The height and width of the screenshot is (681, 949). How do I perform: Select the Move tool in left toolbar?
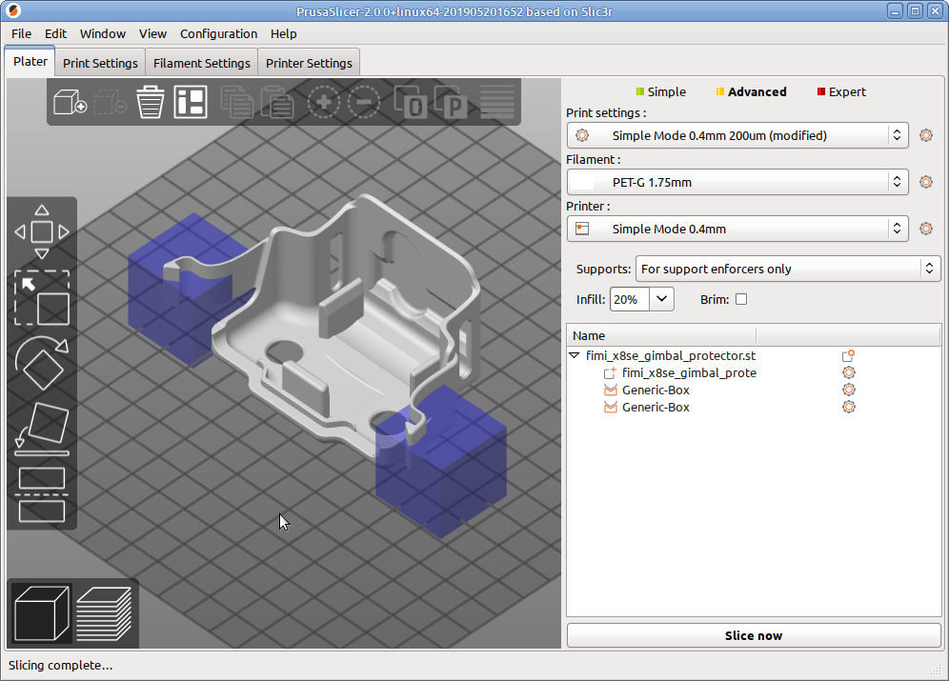click(x=42, y=231)
